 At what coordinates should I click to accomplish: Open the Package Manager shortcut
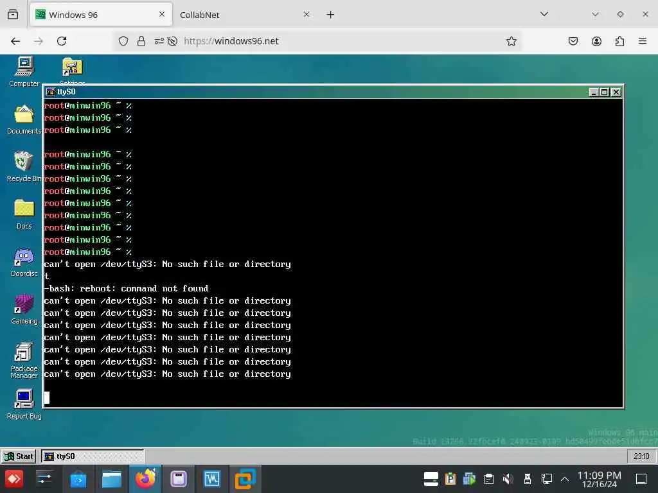pos(24,361)
